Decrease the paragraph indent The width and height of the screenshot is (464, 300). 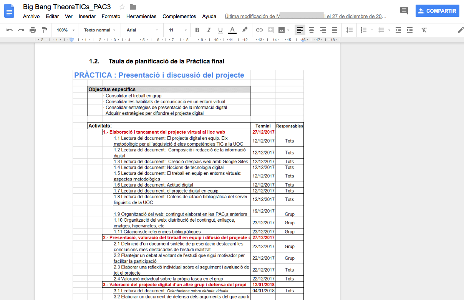pos(398,30)
